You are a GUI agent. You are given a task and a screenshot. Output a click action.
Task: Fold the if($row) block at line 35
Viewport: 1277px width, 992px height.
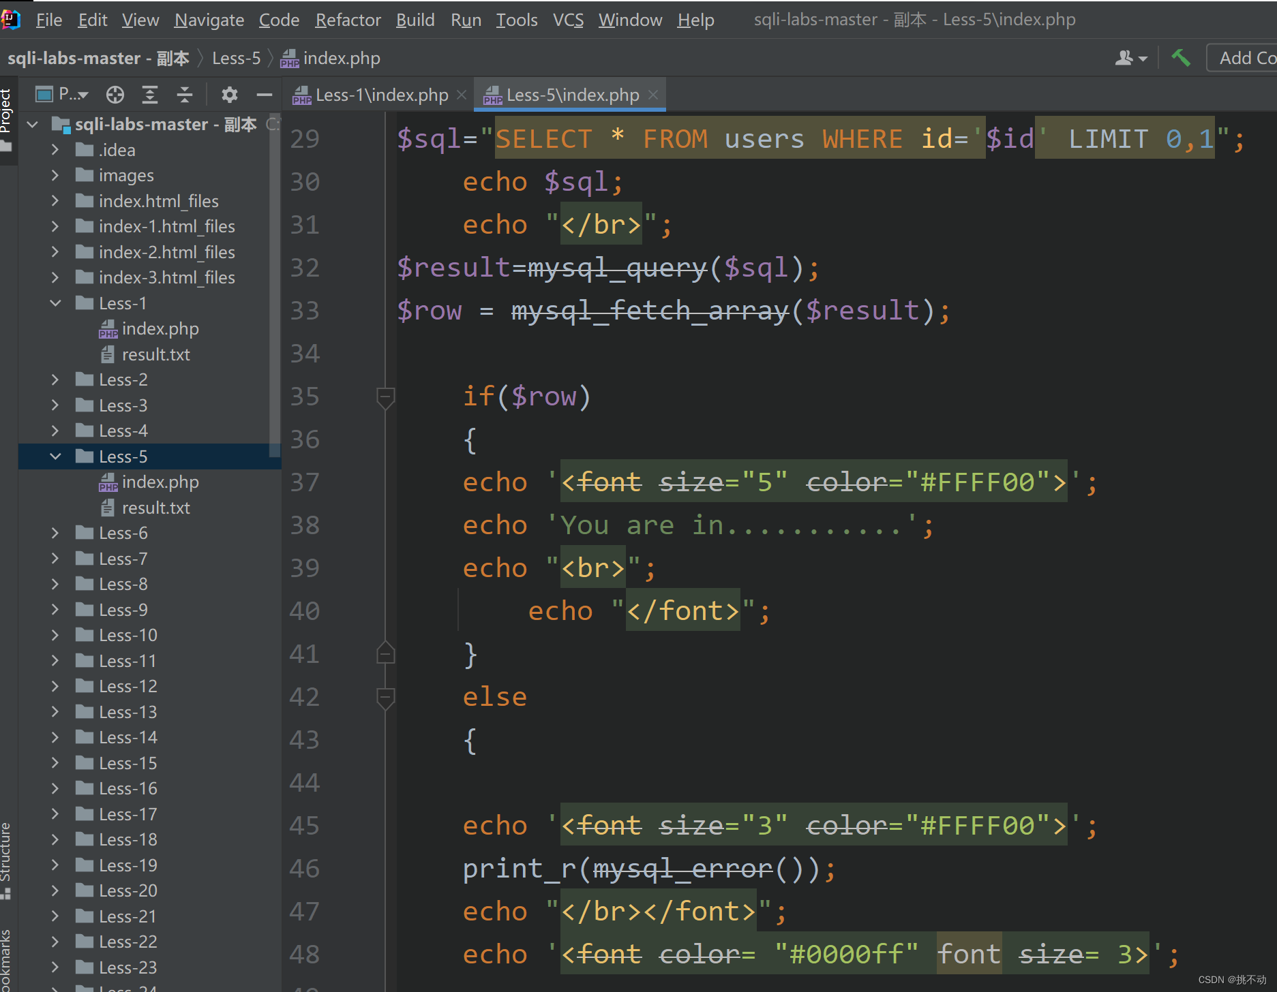[x=385, y=397]
